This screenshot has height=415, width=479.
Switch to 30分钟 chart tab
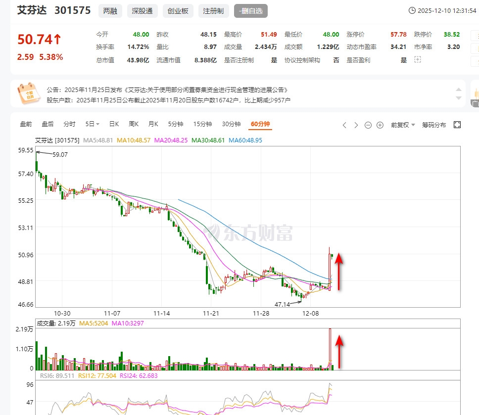(x=231, y=124)
